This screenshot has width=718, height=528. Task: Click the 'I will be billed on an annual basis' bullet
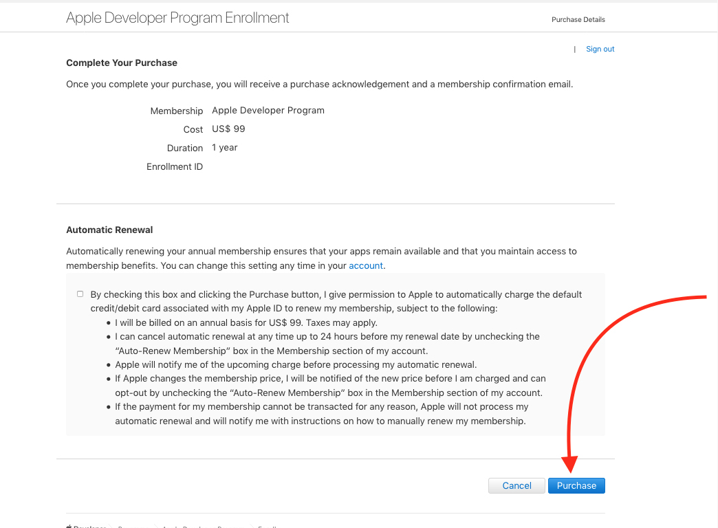(x=246, y=323)
